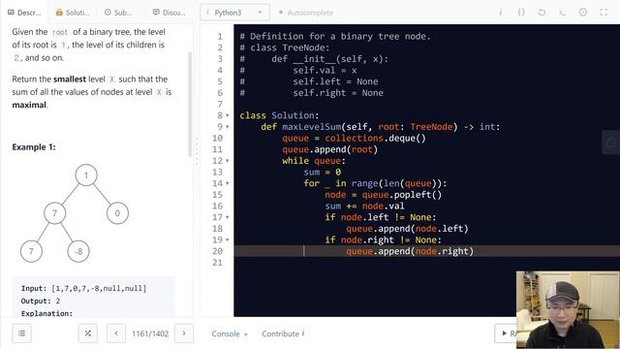The height and width of the screenshot is (349, 620).
Task: Collapse code fold at line 8
Action: tap(228, 115)
